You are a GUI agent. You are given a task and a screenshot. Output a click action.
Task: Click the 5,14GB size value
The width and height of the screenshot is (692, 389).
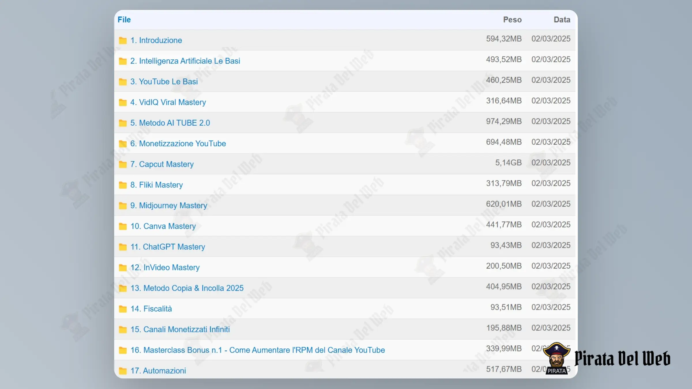[509, 163]
